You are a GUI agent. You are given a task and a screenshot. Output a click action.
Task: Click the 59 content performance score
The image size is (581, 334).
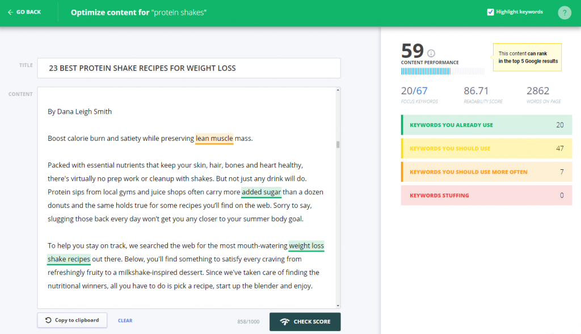[x=412, y=51]
